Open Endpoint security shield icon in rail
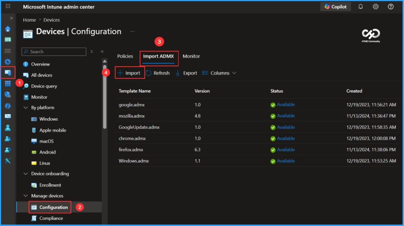 pos(8,94)
